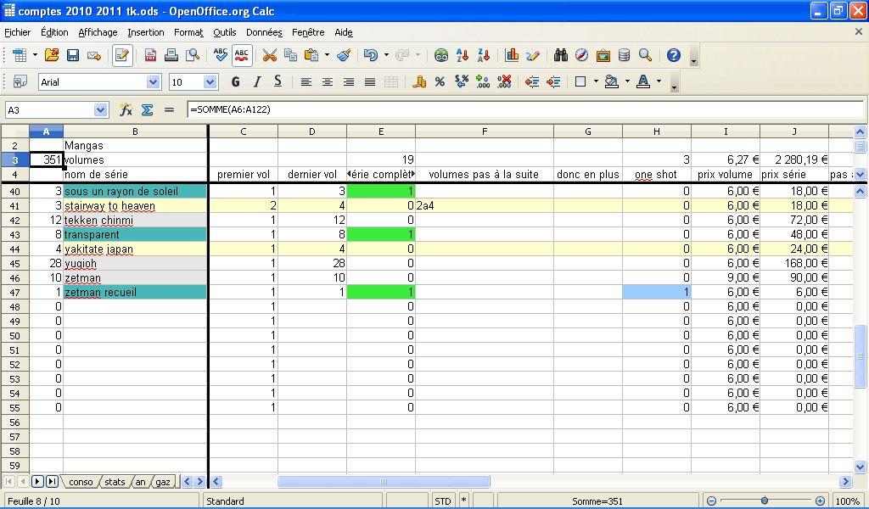The image size is (869, 509).
Task: Open the Data Sources icon
Action: [x=624, y=55]
